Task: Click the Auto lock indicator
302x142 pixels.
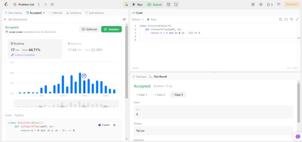Action: click(152, 20)
